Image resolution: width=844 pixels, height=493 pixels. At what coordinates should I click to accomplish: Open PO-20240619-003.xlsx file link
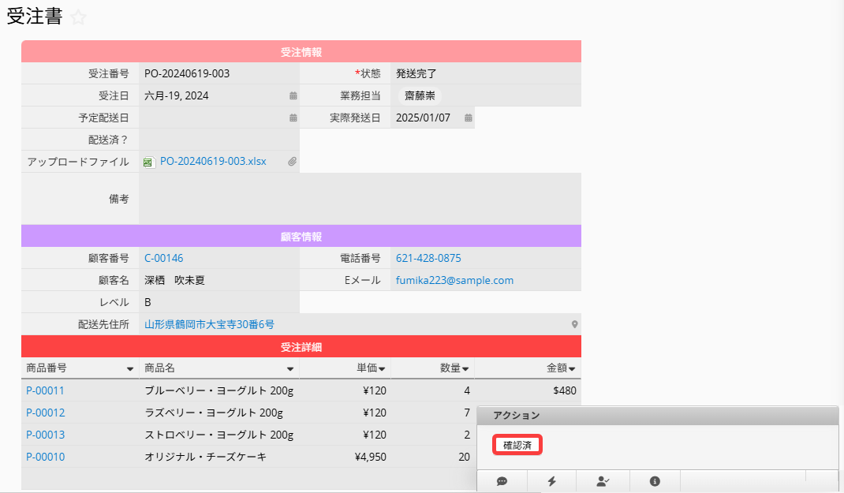pyautogui.click(x=213, y=162)
